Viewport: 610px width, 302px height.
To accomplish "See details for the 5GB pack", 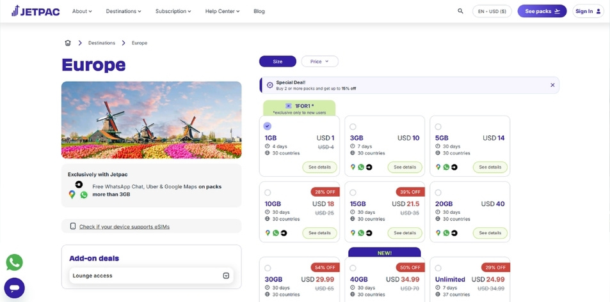I will coord(490,167).
